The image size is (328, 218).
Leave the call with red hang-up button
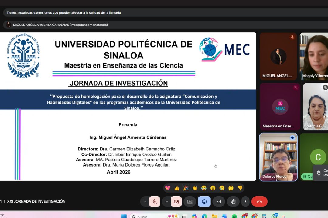pyautogui.click(x=259, y=202)
